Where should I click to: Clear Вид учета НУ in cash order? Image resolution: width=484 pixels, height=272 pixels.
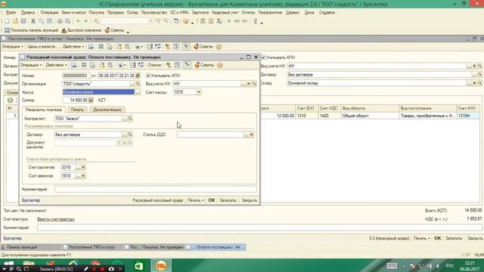point(249,84)
